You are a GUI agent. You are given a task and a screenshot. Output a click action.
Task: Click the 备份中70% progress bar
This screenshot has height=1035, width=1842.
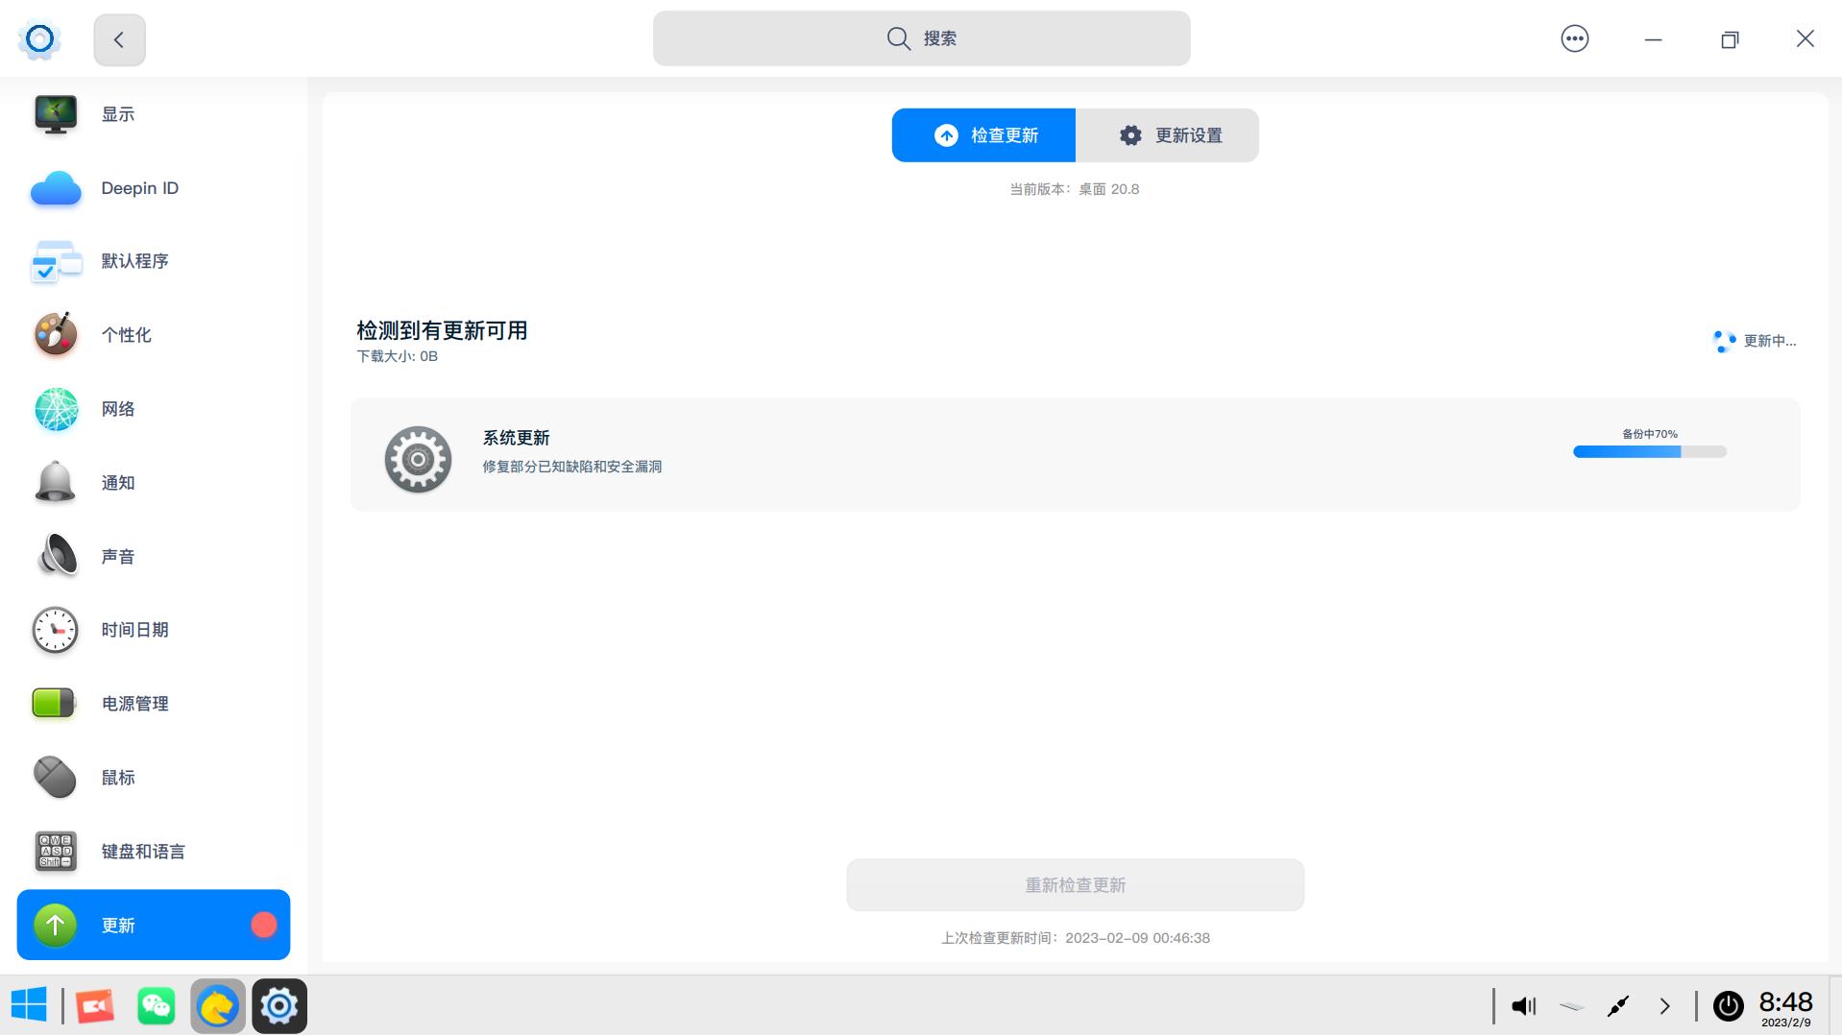point(1647,450)
